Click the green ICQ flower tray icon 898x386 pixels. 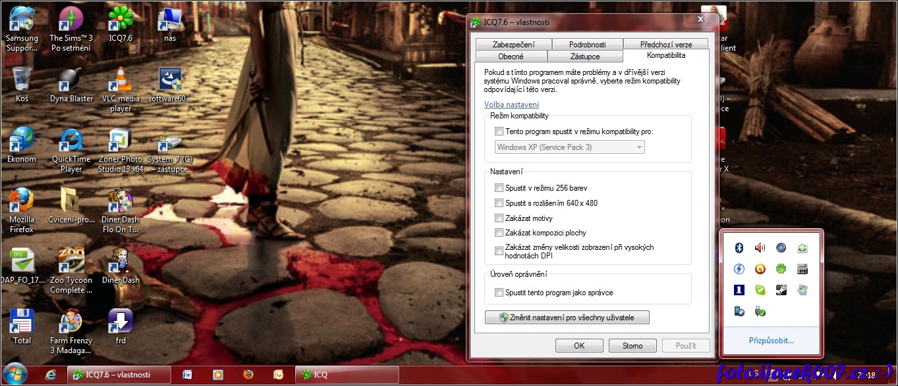(x=781, y=269)
